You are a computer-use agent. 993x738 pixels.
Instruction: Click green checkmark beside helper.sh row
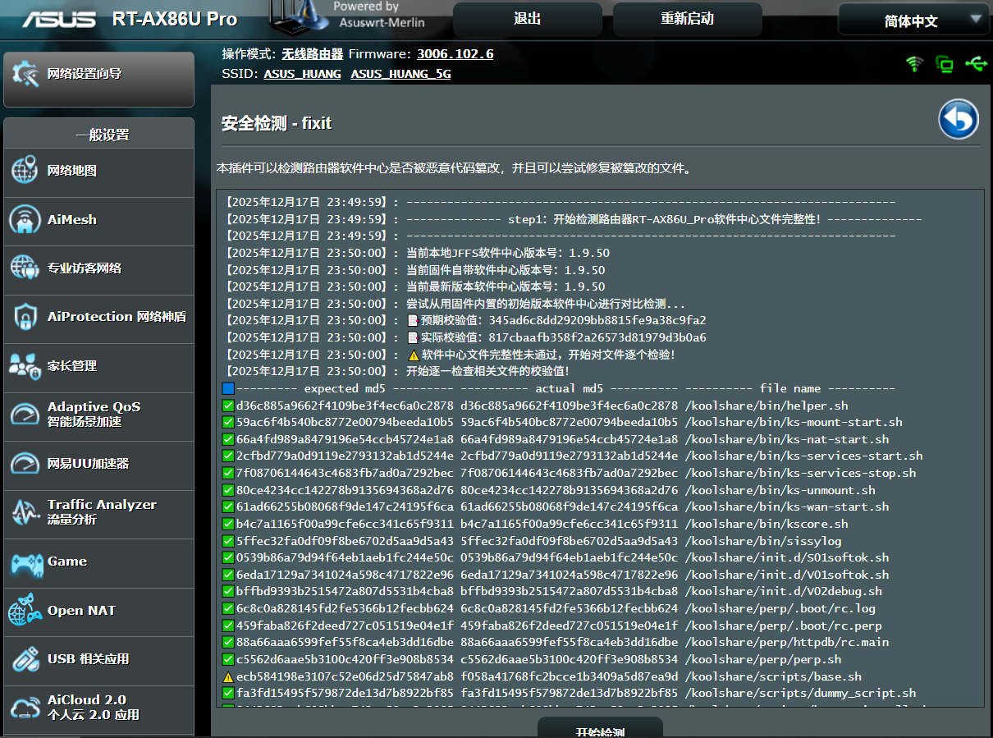click(228, 406)
